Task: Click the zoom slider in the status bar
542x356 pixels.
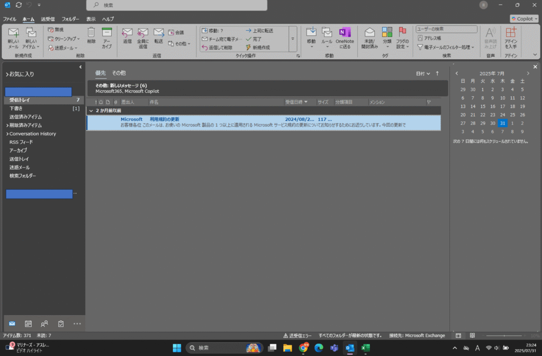Action: click(x=504, y=335)
